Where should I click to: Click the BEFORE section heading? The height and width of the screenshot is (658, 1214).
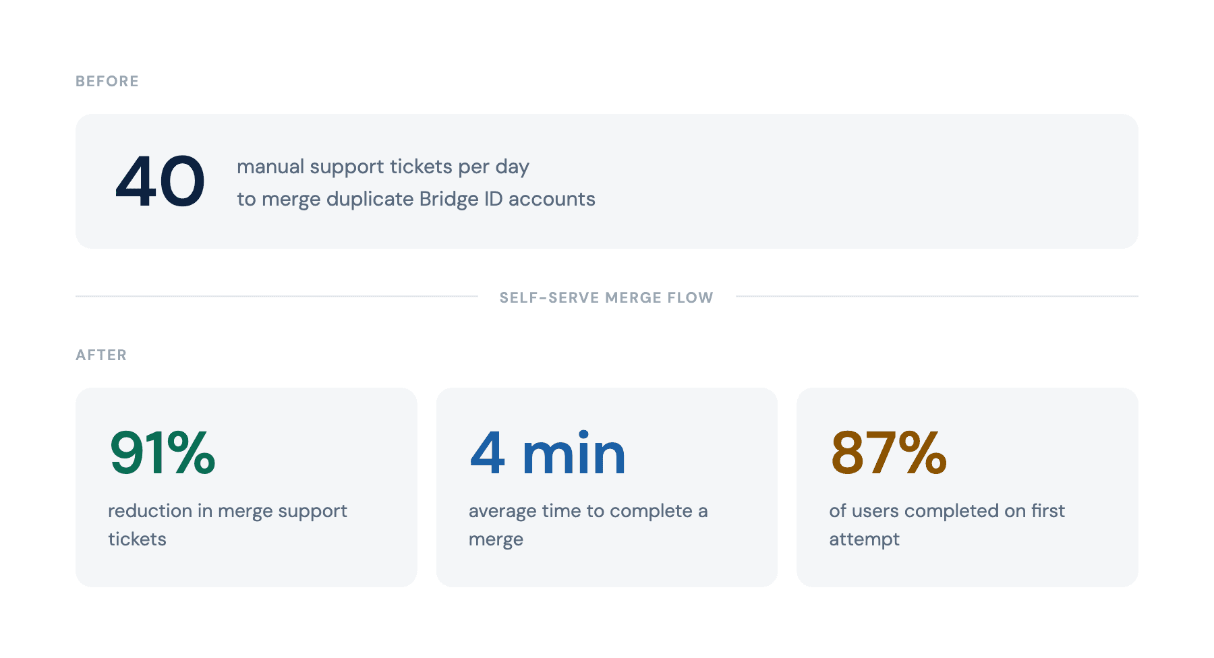coord(107,82)
